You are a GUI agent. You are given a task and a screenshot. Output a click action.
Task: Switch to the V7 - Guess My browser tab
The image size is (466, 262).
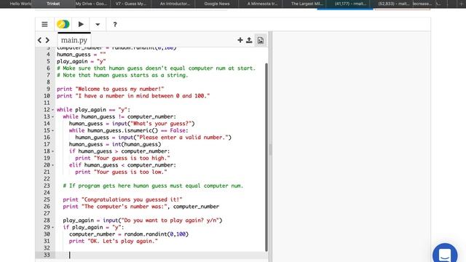click(x=131, y=4)
